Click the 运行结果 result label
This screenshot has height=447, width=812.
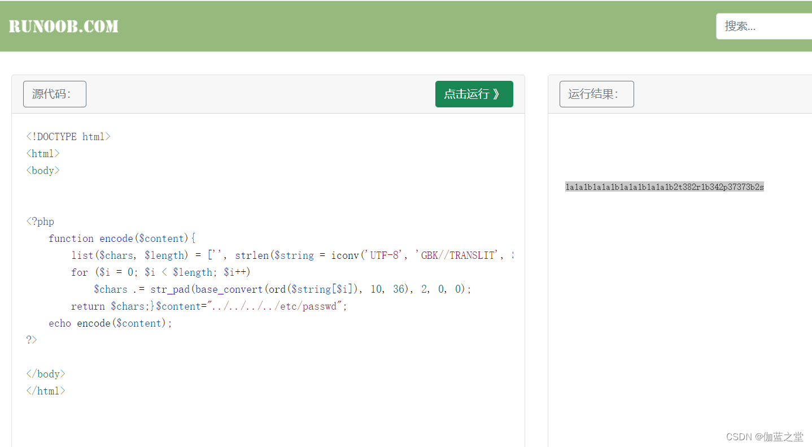(x=596, y=94)
